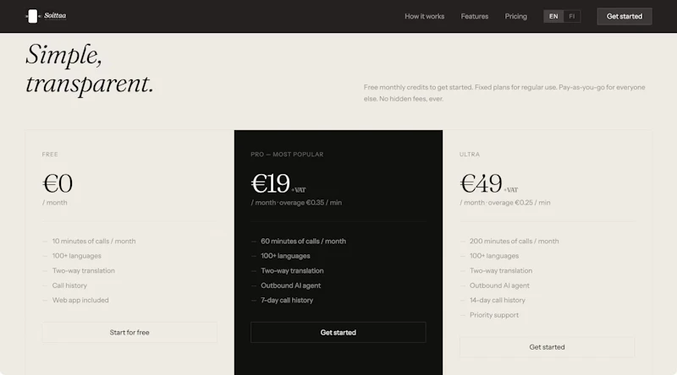Click '7-day call history' feature
This screenshot has width=677, height=375.
[x=287, y=300]
